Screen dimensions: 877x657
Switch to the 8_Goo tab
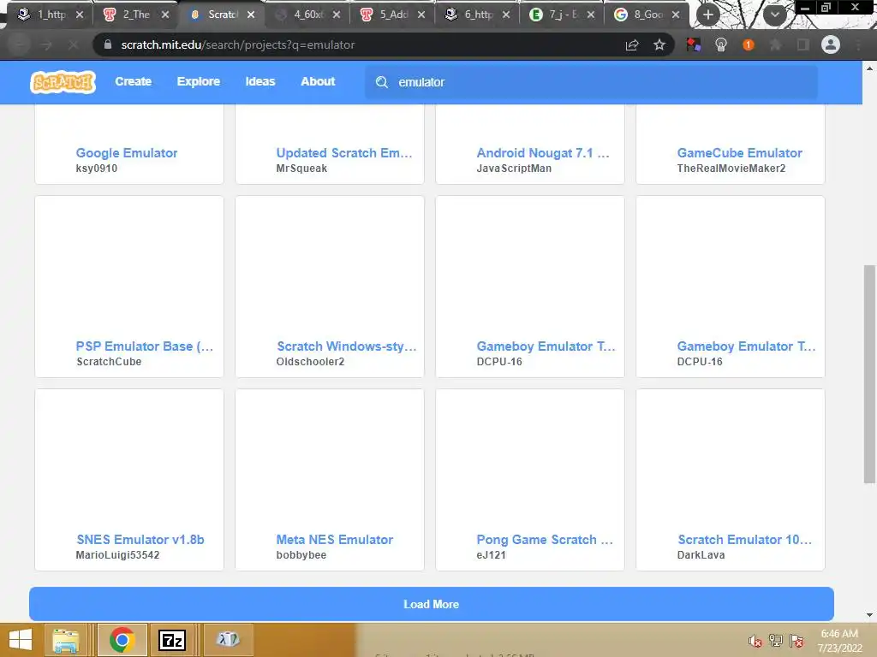click(647, 15)
